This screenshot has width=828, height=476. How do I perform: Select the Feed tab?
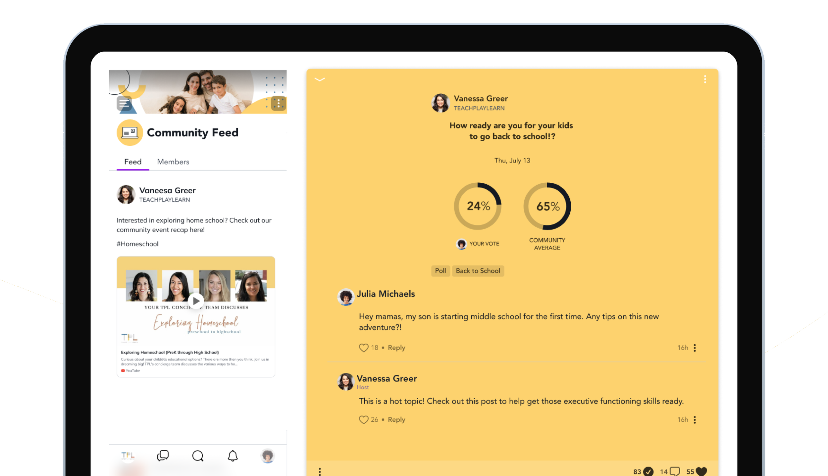132,162
